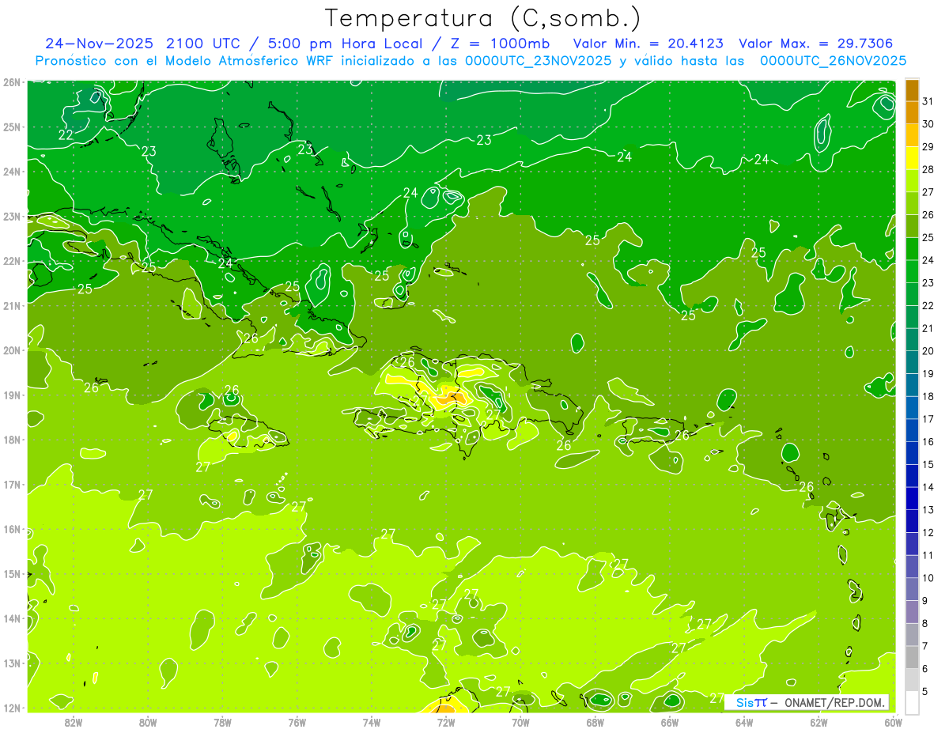
Task: Click the '31' label on the color scale
Action: click(928, 101)
